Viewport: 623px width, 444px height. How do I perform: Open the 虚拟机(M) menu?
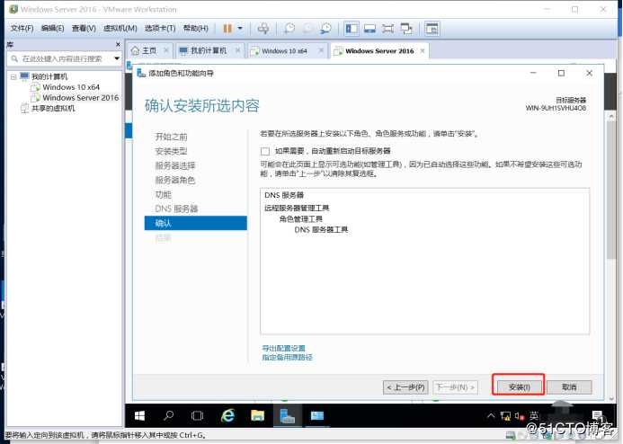(x=120, y=29)
